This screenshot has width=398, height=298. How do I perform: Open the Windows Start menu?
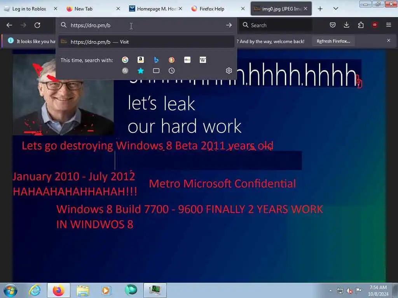pyautogui.click(x=10, y=290)
